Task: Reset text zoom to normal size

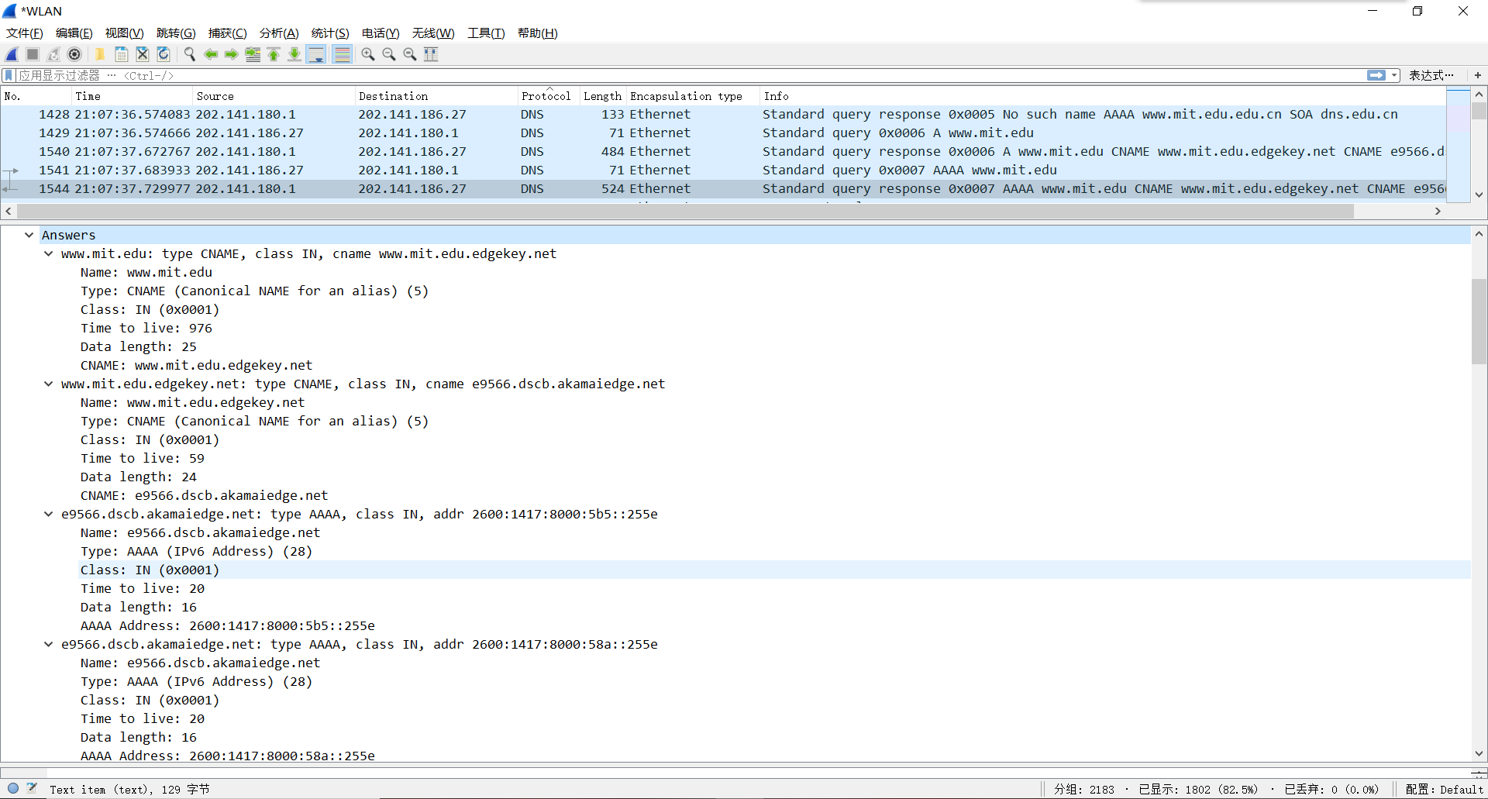Action: tap(410, 54)
